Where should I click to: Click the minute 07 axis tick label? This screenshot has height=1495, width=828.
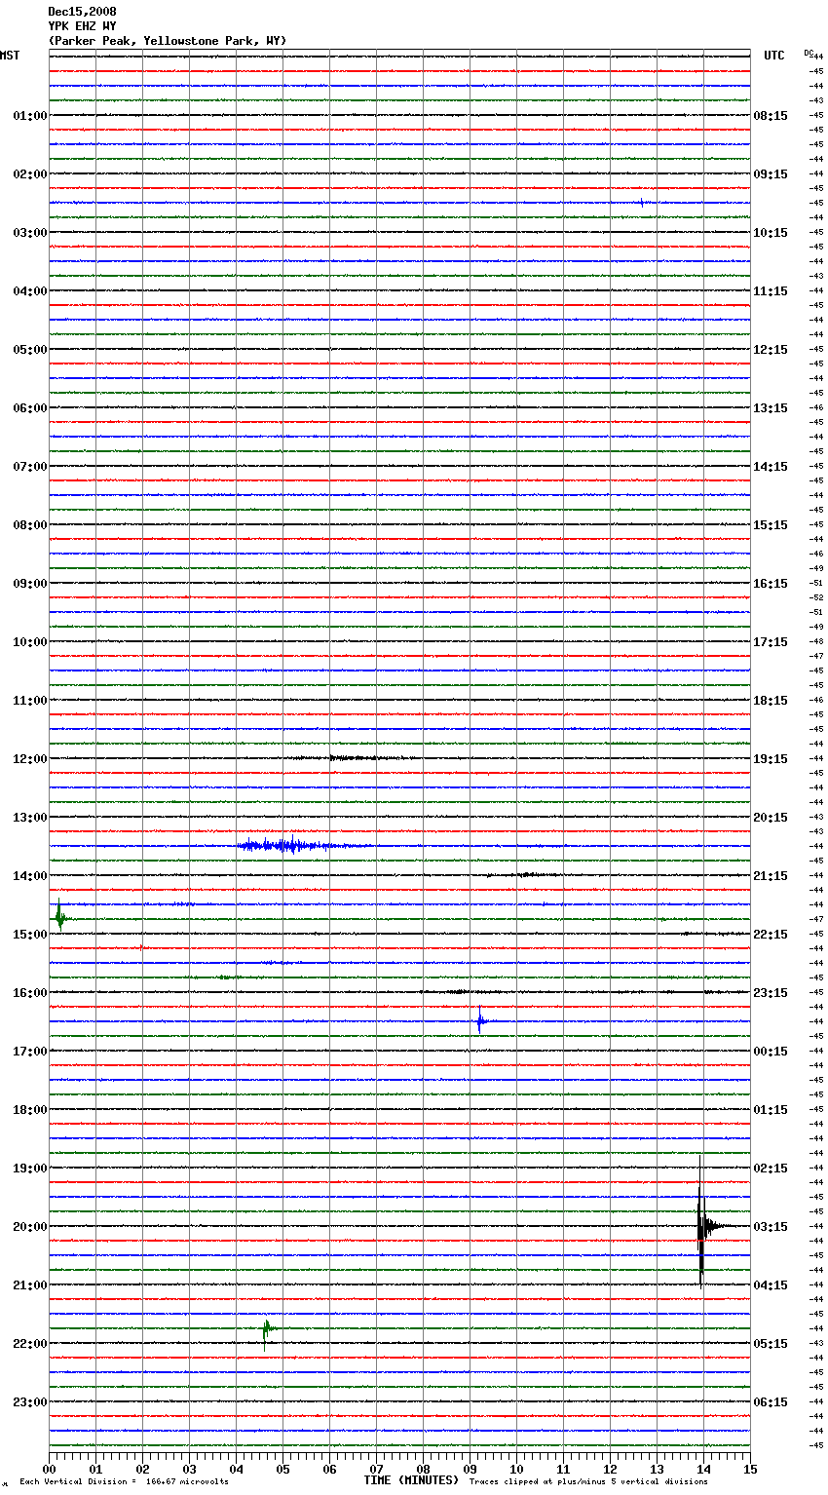pos(376,1469)
